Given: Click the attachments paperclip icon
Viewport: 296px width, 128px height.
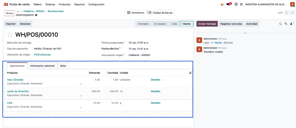Looking at the screenshot, I should 286,24.
